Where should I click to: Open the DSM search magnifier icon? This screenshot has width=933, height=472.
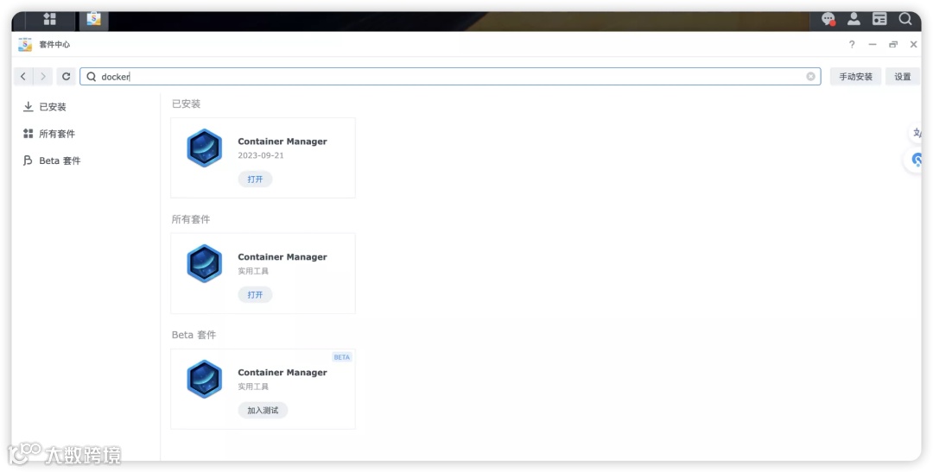(905, 19)
